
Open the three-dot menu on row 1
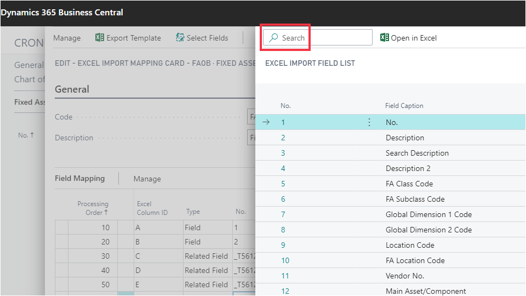point(369,122)
